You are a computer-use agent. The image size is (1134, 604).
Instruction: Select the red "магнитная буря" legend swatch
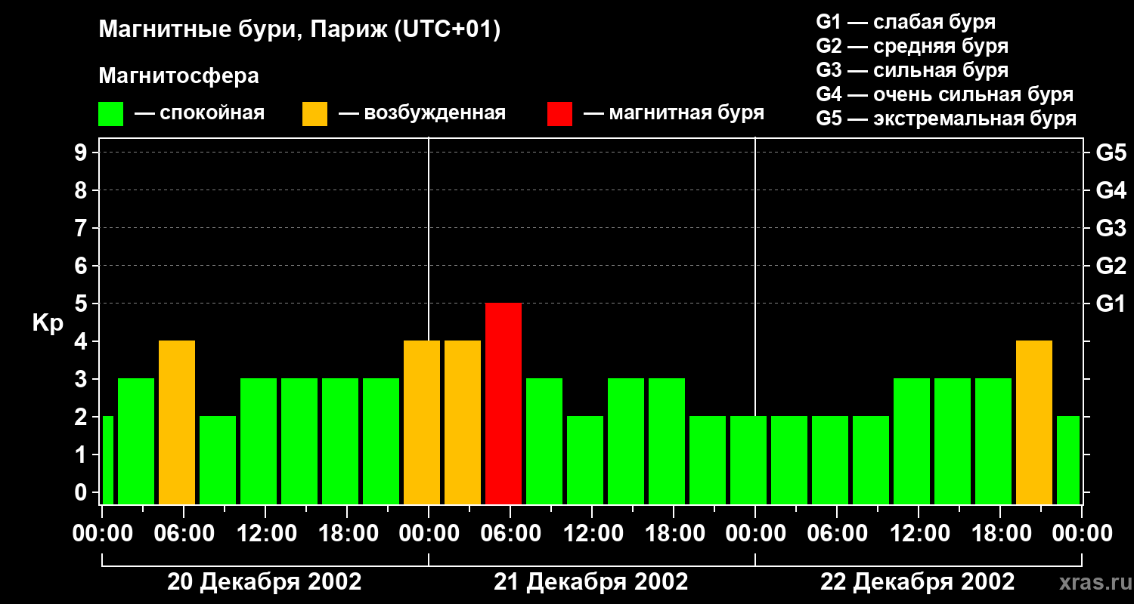pyautogui.click(x=559, y=114)
